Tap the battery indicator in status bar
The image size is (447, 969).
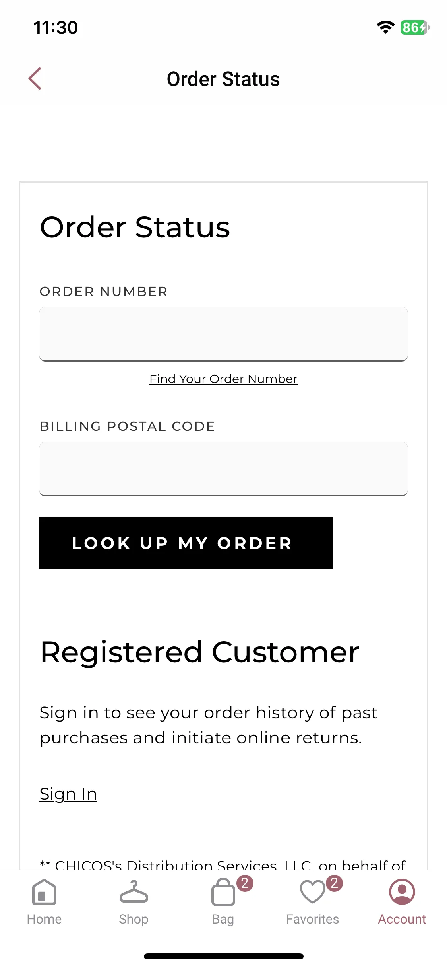[x=415, y=27]
